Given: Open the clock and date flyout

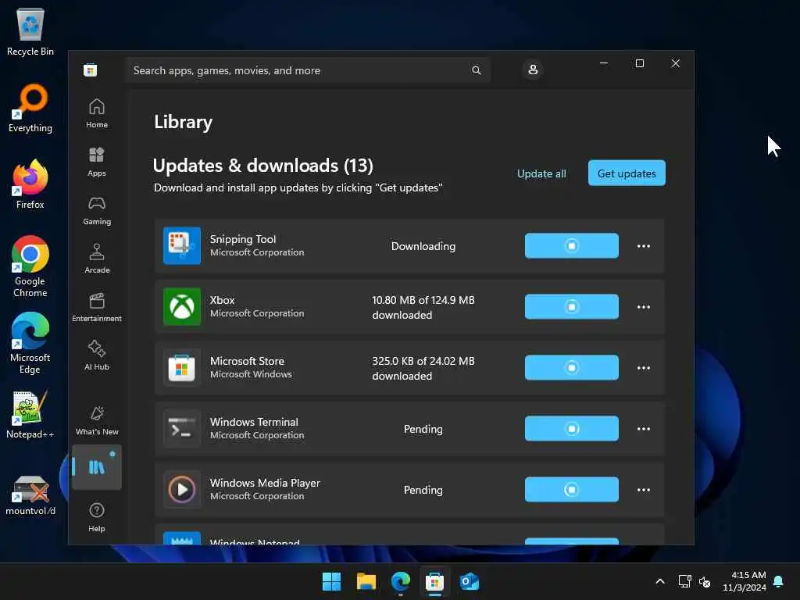Looking at the screenshot, I should point(745,581).
